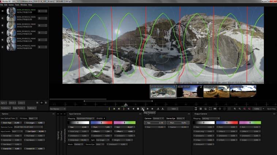Image resolution: width=277 pixels, height=155 pixels.
Task: Collapse the Output Camera panel
Action: point(274,114)
